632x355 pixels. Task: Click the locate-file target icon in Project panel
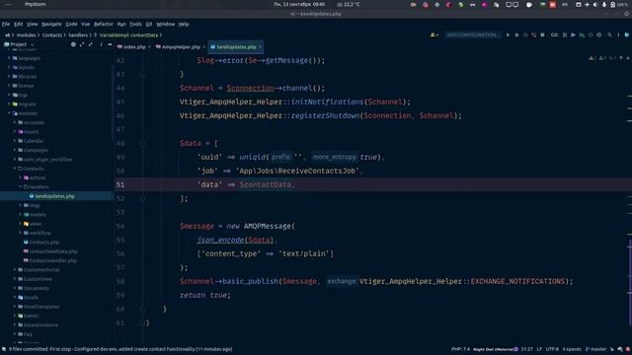click(x=73, y=44)
